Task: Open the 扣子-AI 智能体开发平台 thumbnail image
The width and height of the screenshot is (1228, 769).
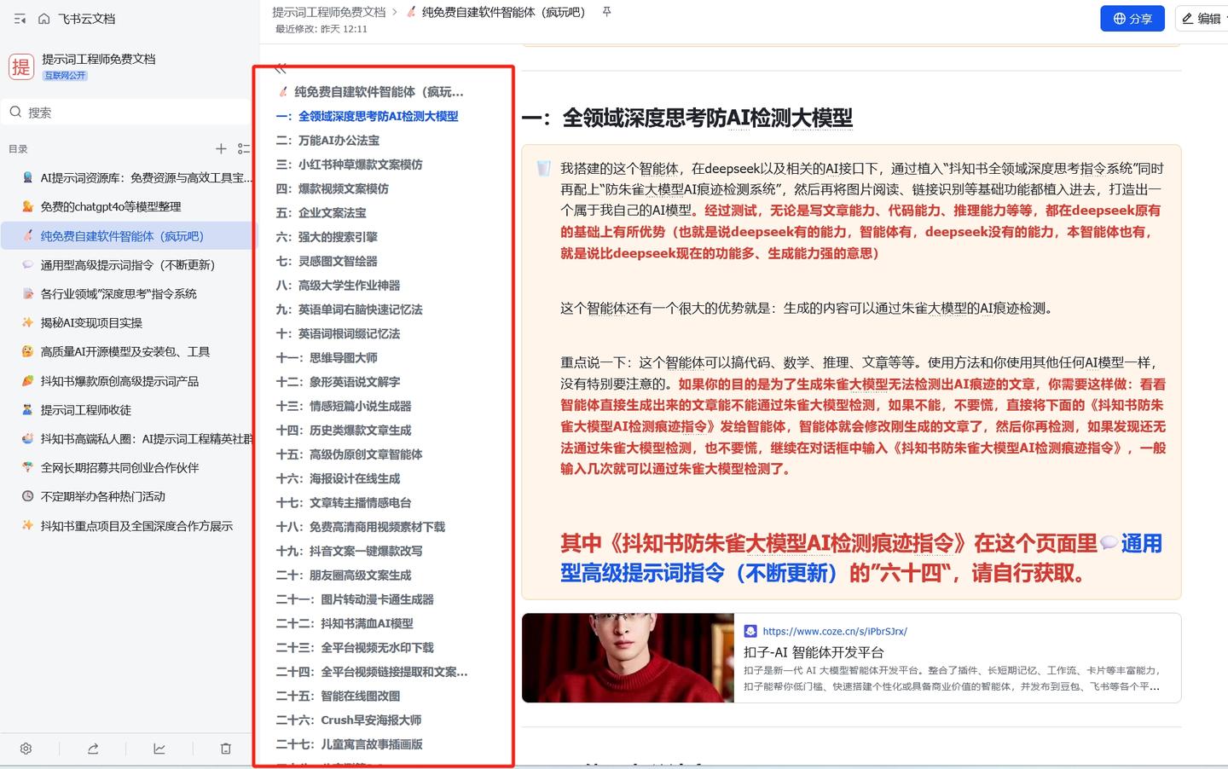Action: pyautogui.click(x=628, y=657)
